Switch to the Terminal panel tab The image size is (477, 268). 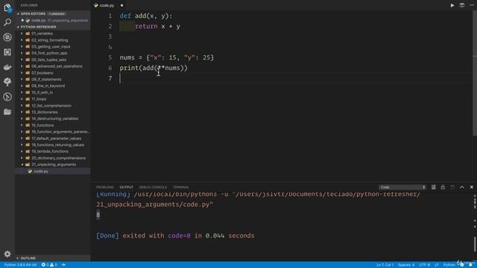pos(180,187)
